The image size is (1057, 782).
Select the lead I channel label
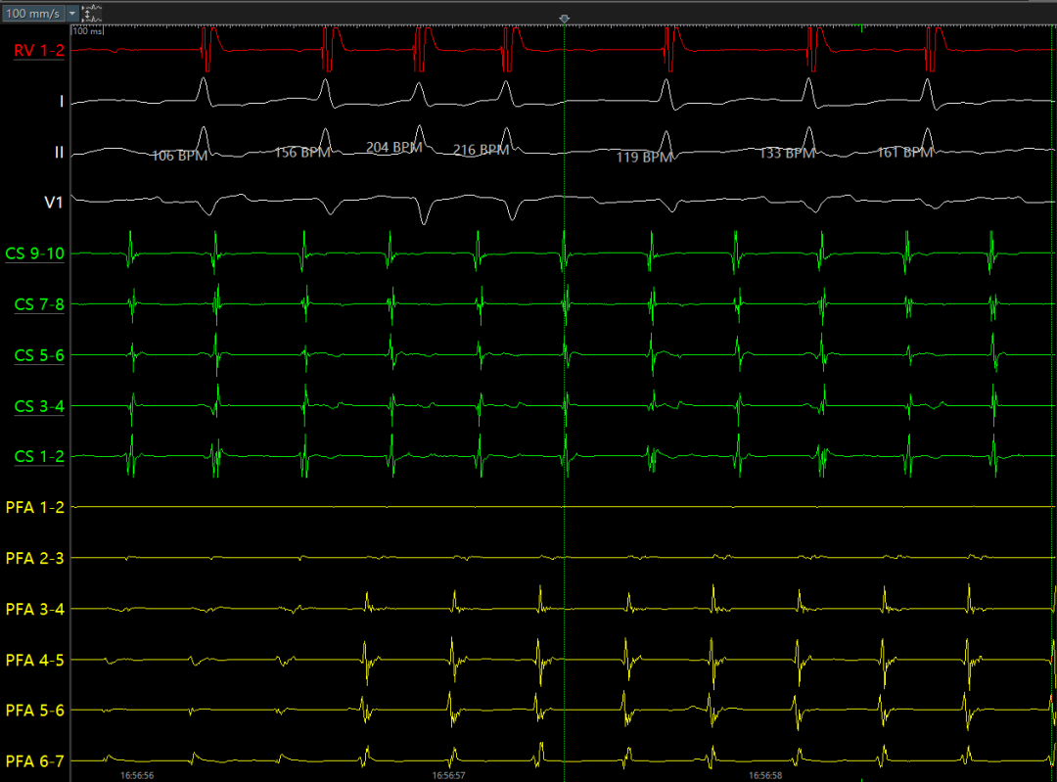point(61,101)
